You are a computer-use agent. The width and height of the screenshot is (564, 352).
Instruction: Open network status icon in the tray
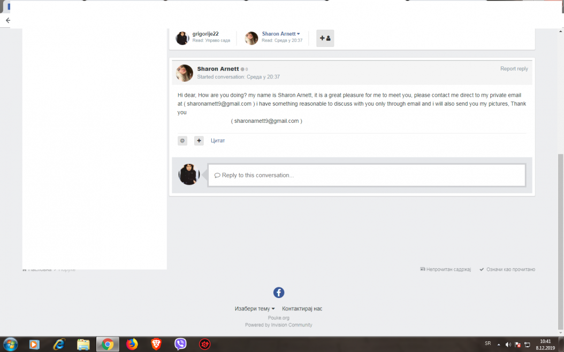(527, 345)
